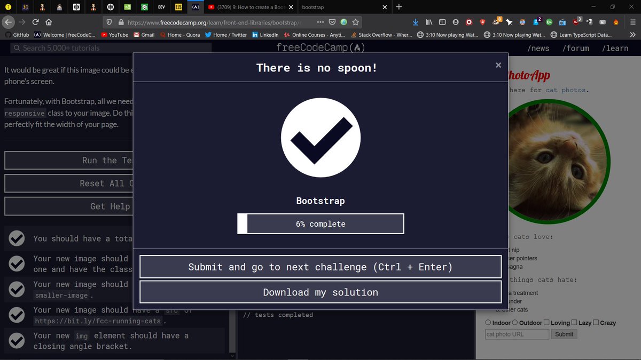Click Submit and go to next challenge
641x360 pixels.
coord(320,267)
